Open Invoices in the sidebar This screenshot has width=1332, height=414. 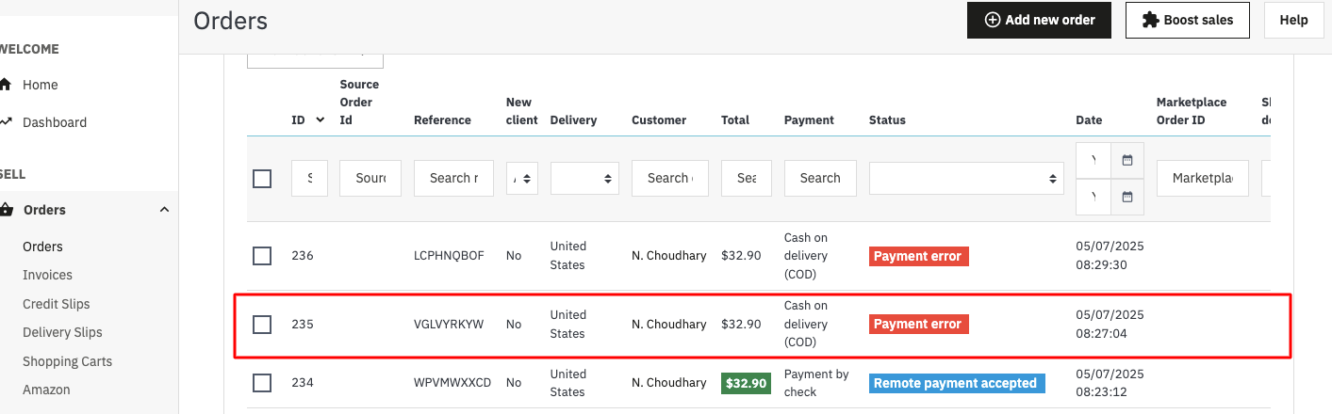point(47,275)
